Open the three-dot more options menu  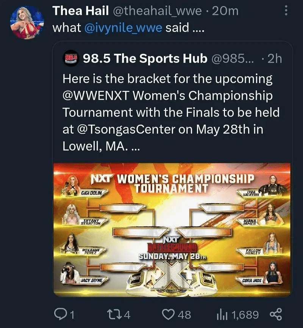click(x=286, y=11)
